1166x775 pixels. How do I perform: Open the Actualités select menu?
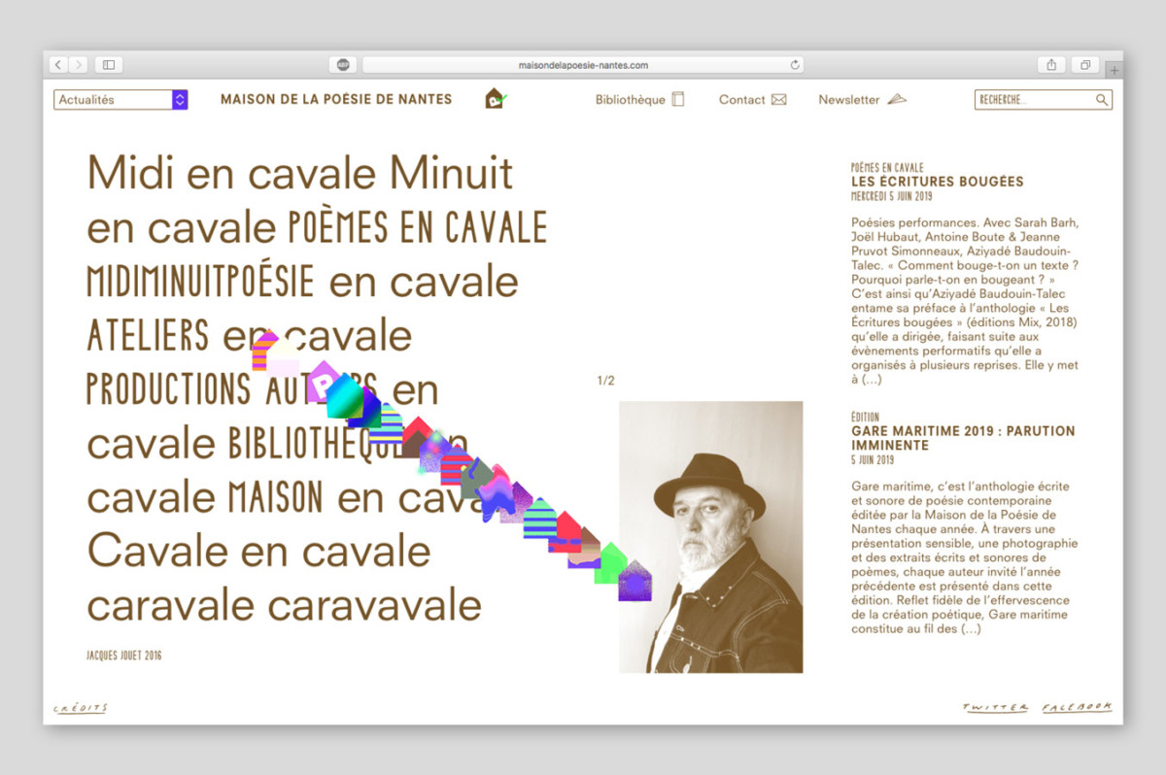click(113, 100)
